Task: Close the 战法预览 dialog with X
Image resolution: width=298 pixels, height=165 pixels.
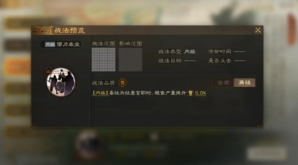Action: 258,30
